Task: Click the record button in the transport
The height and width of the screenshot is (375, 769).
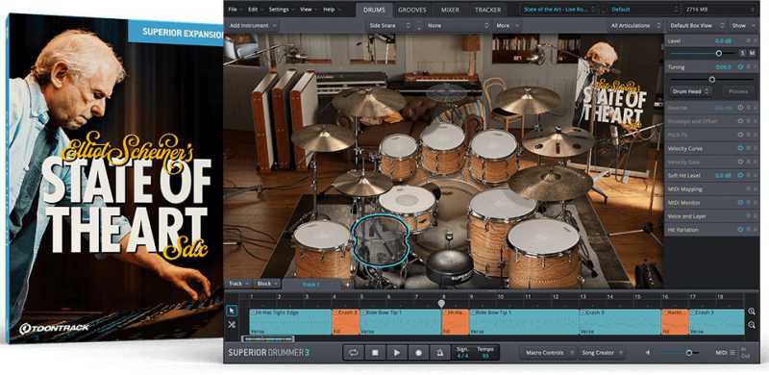Action: [418, 353]
